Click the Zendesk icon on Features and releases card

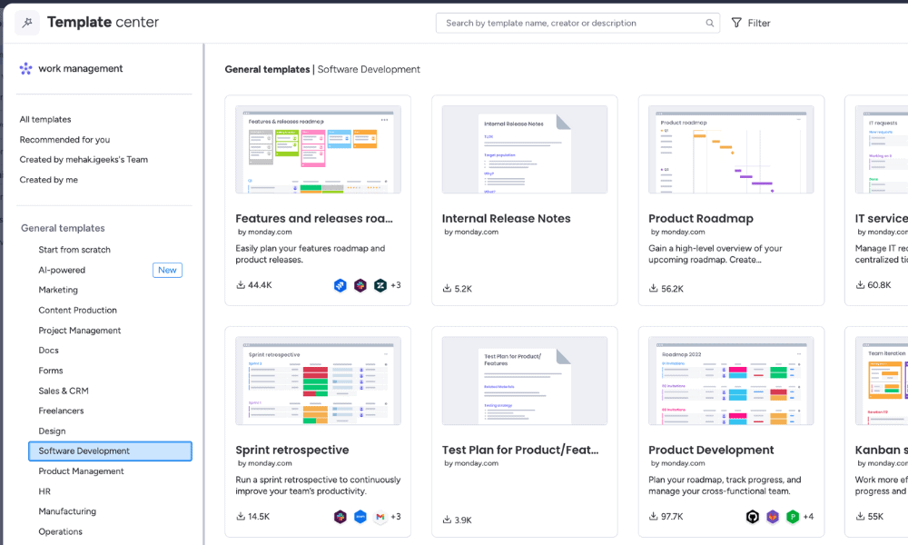pyautogui.click(x=380, y=285)
